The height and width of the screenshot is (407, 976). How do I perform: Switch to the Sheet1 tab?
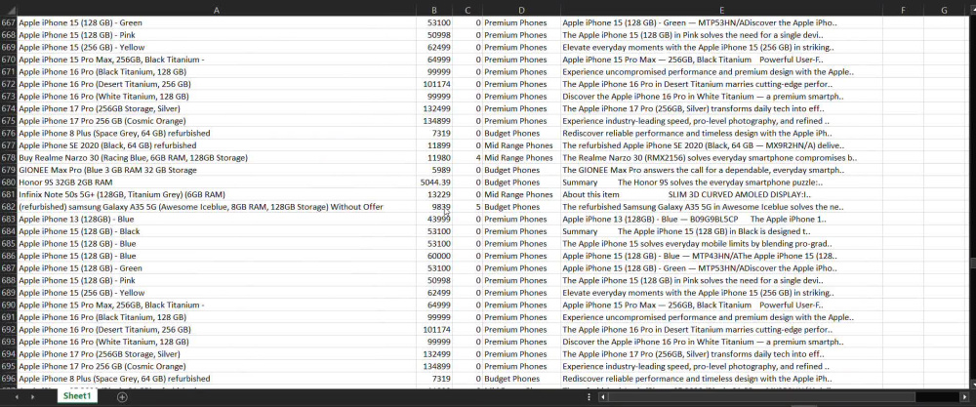(77, 396)
